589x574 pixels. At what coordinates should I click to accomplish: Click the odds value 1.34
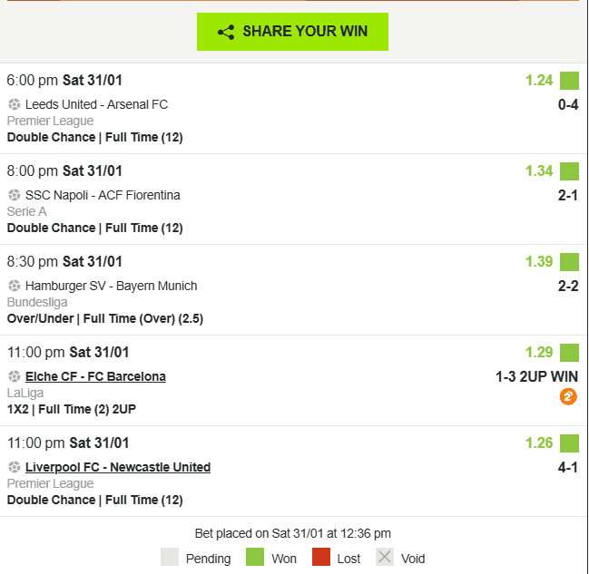coord(539,170)
